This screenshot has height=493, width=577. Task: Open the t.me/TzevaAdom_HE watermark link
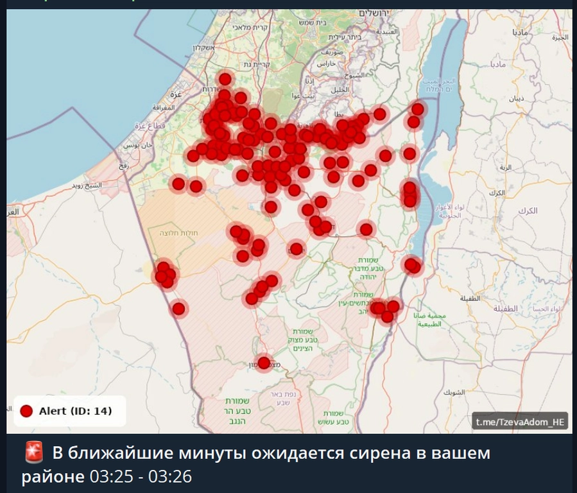click(520, 422)
